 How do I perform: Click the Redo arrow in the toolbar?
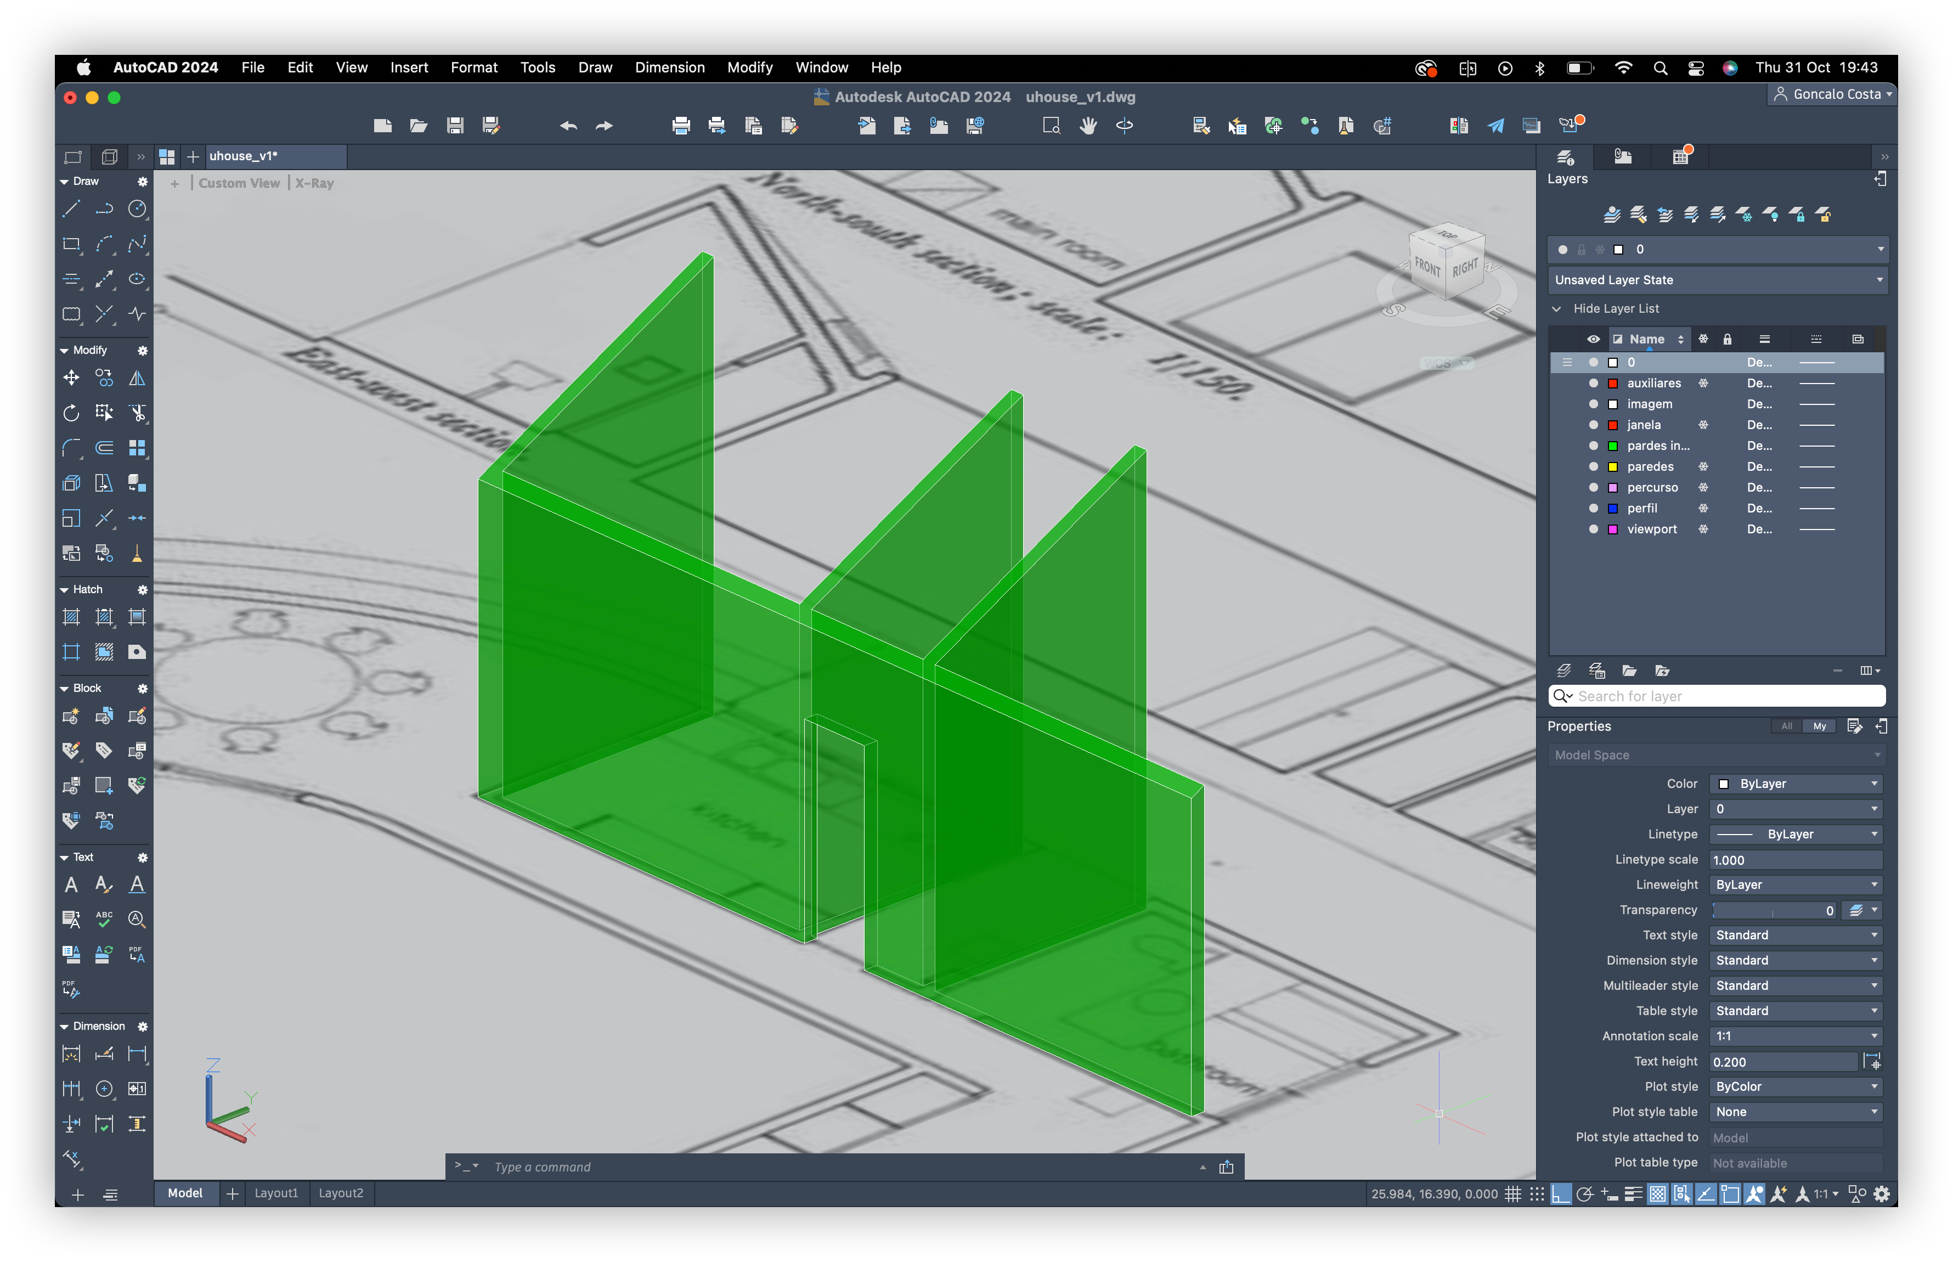point(604,126)
